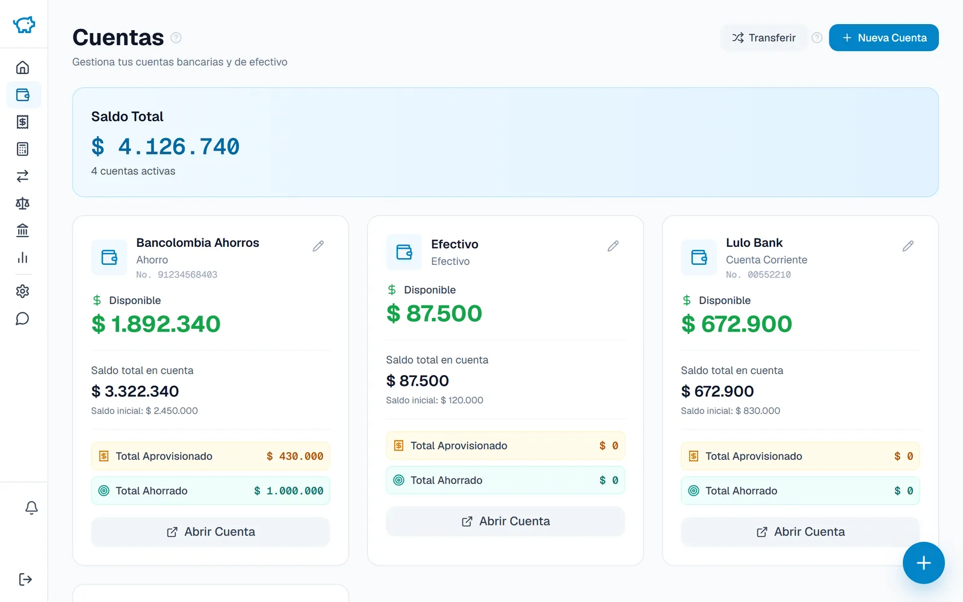963x602 pixels.
Task: Select the wallet accounts sidebar icon
Action: click(x=23, y=95)
